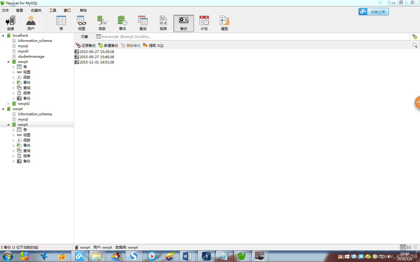
Task: Open the 模型 (Model) toolbar icon
Action: [224, 23]
